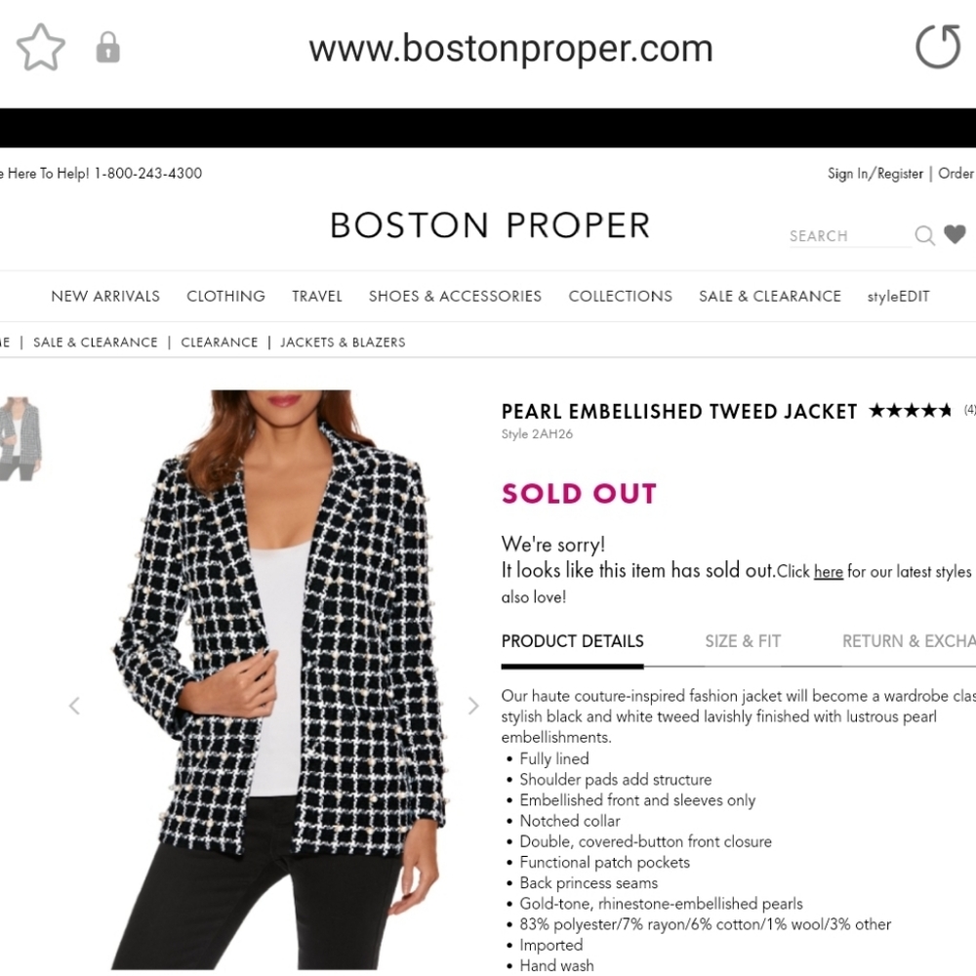
Task: Open the CLOTHING menu
Action: [225, 296]
